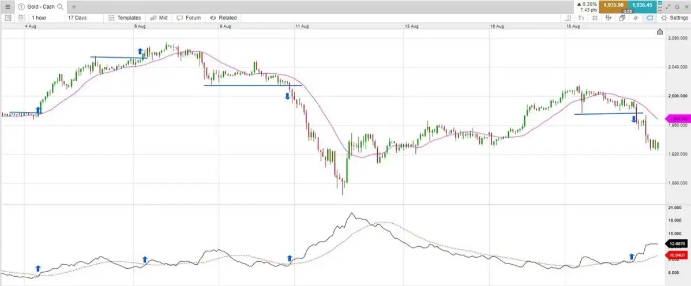Toggle the crosshair line tool
691x286 pixels.
636,18
